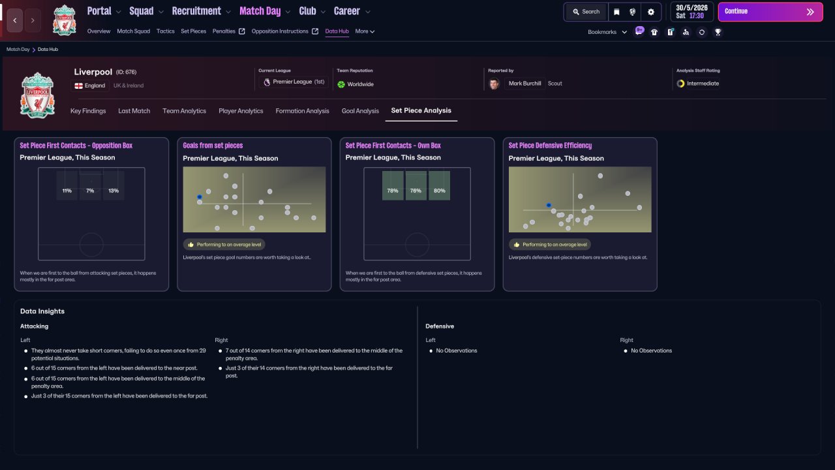Switch to the Player Analytics tab
Viewport: 835px width, 470px height.
click(x=241, y=111)
